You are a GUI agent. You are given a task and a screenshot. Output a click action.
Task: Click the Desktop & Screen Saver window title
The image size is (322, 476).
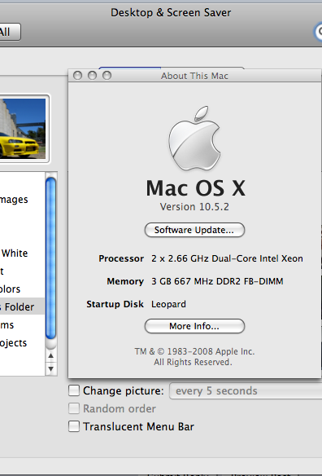coord(171,13)
